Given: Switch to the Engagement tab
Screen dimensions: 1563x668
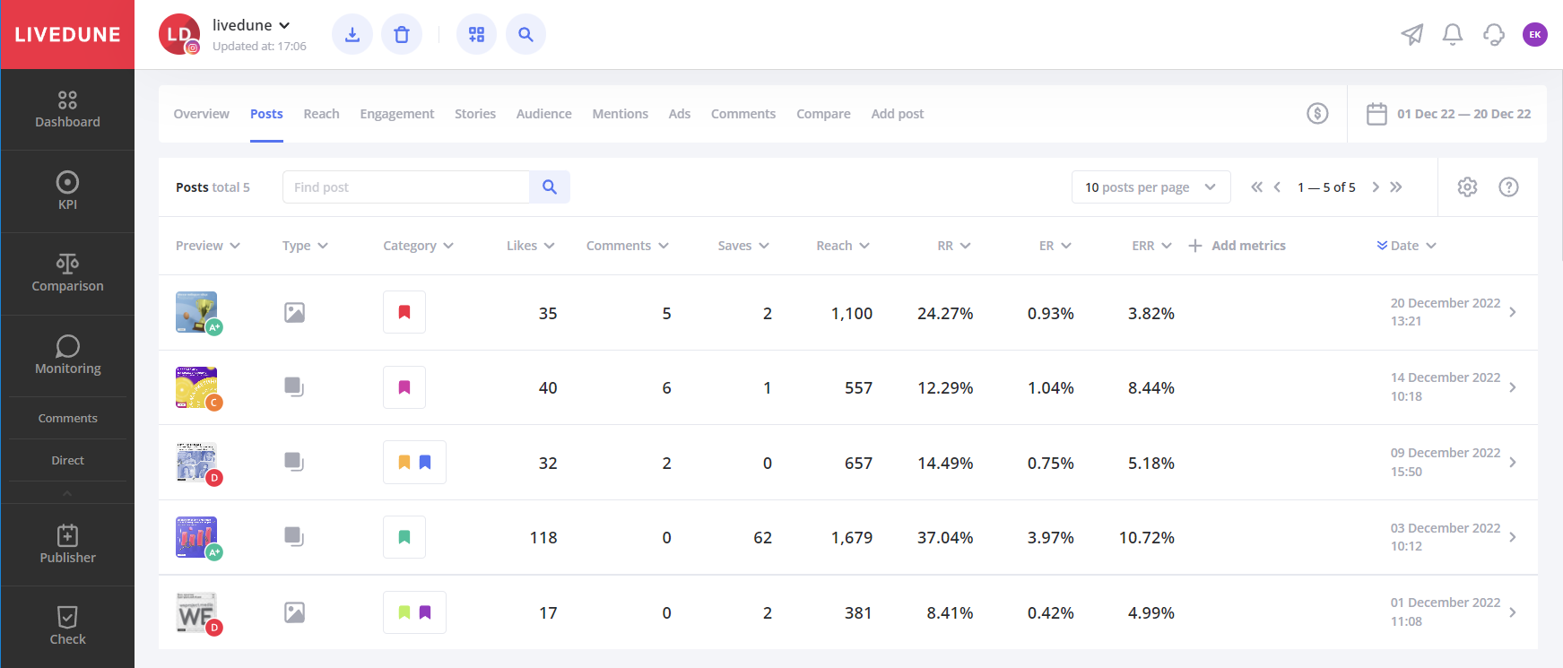Looking at the screenshot, I should 396,114.
